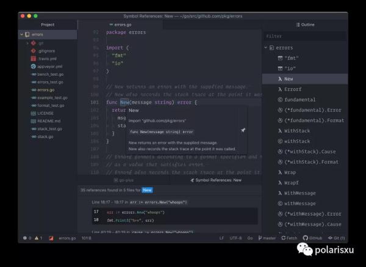The image size is (366, 267).
Task: Collapse the errors project folder chevron
Action: point(22,34)
